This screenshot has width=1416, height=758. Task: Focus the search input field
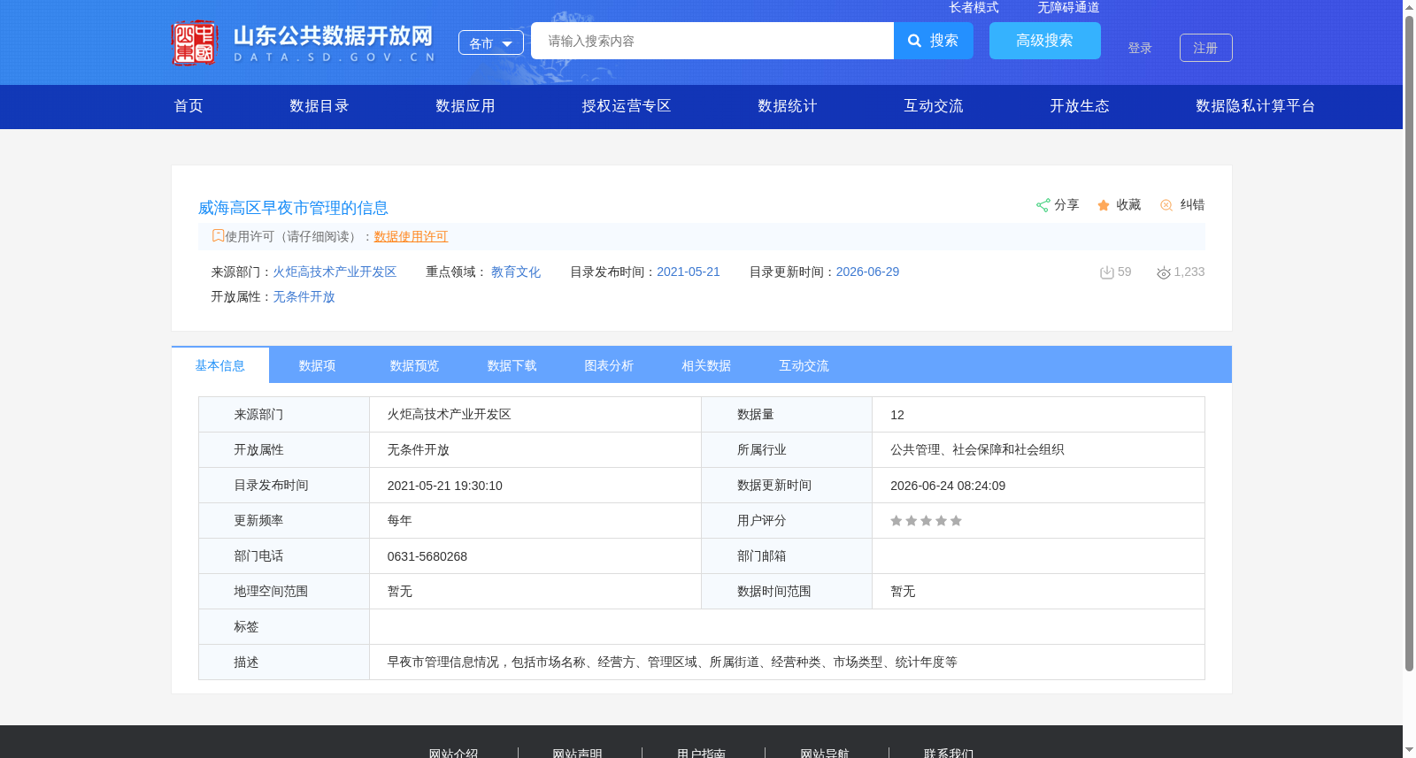(712, 41)
